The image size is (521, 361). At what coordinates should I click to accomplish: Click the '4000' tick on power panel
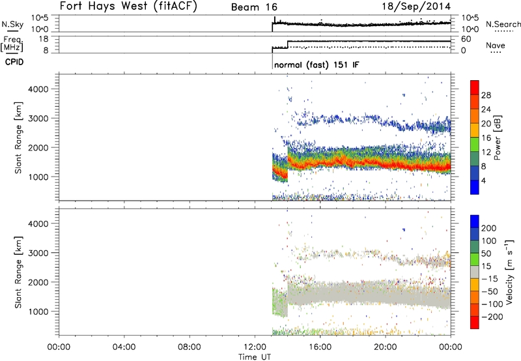tap(38, 89)
